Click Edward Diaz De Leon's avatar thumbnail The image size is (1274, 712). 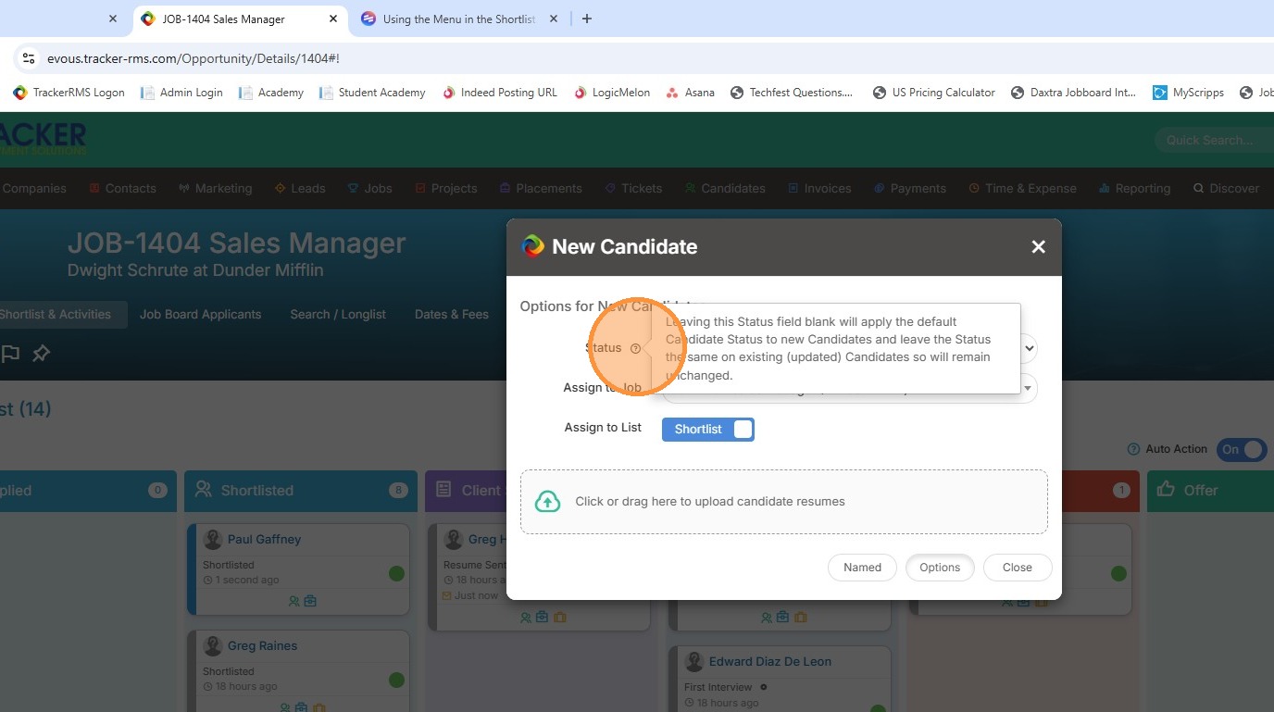pos(694,662)
